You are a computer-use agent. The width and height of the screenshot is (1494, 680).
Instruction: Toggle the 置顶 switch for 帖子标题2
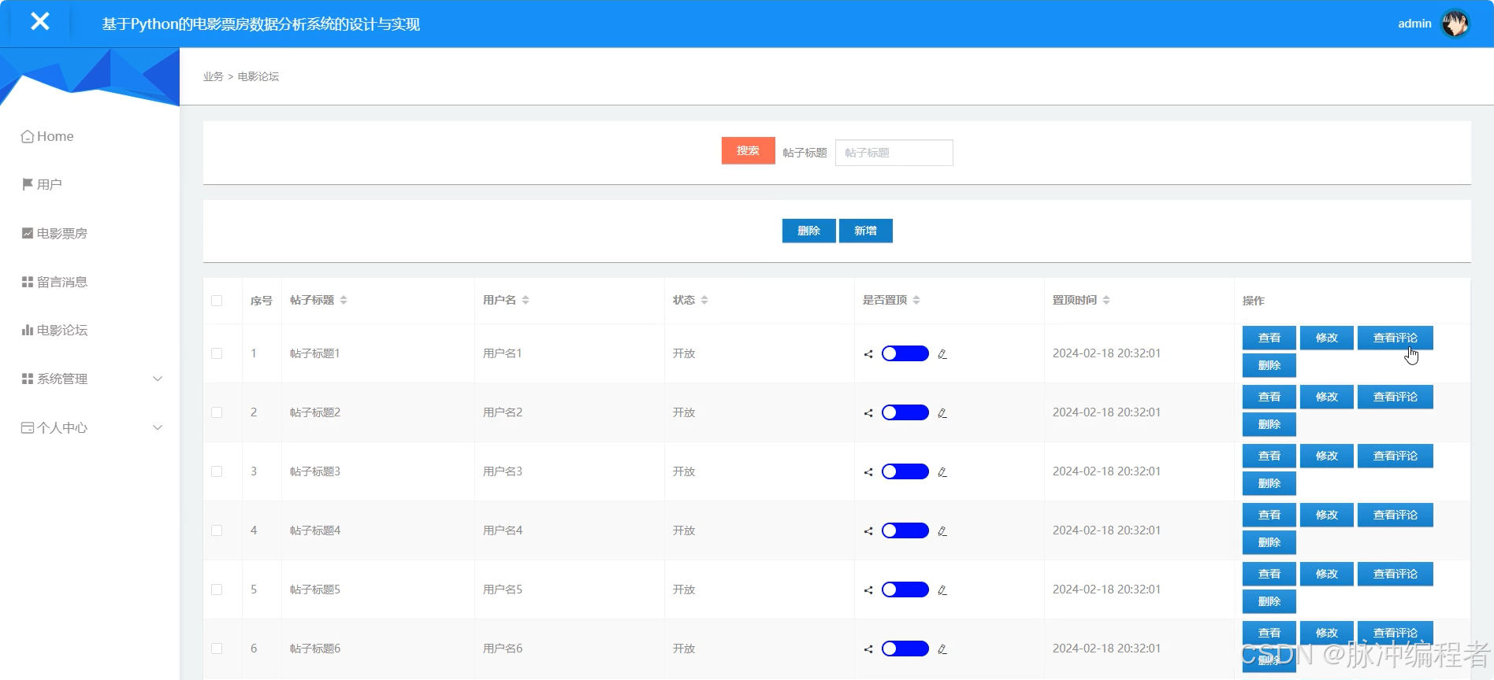pyautogui.click(x=905, y=412)
